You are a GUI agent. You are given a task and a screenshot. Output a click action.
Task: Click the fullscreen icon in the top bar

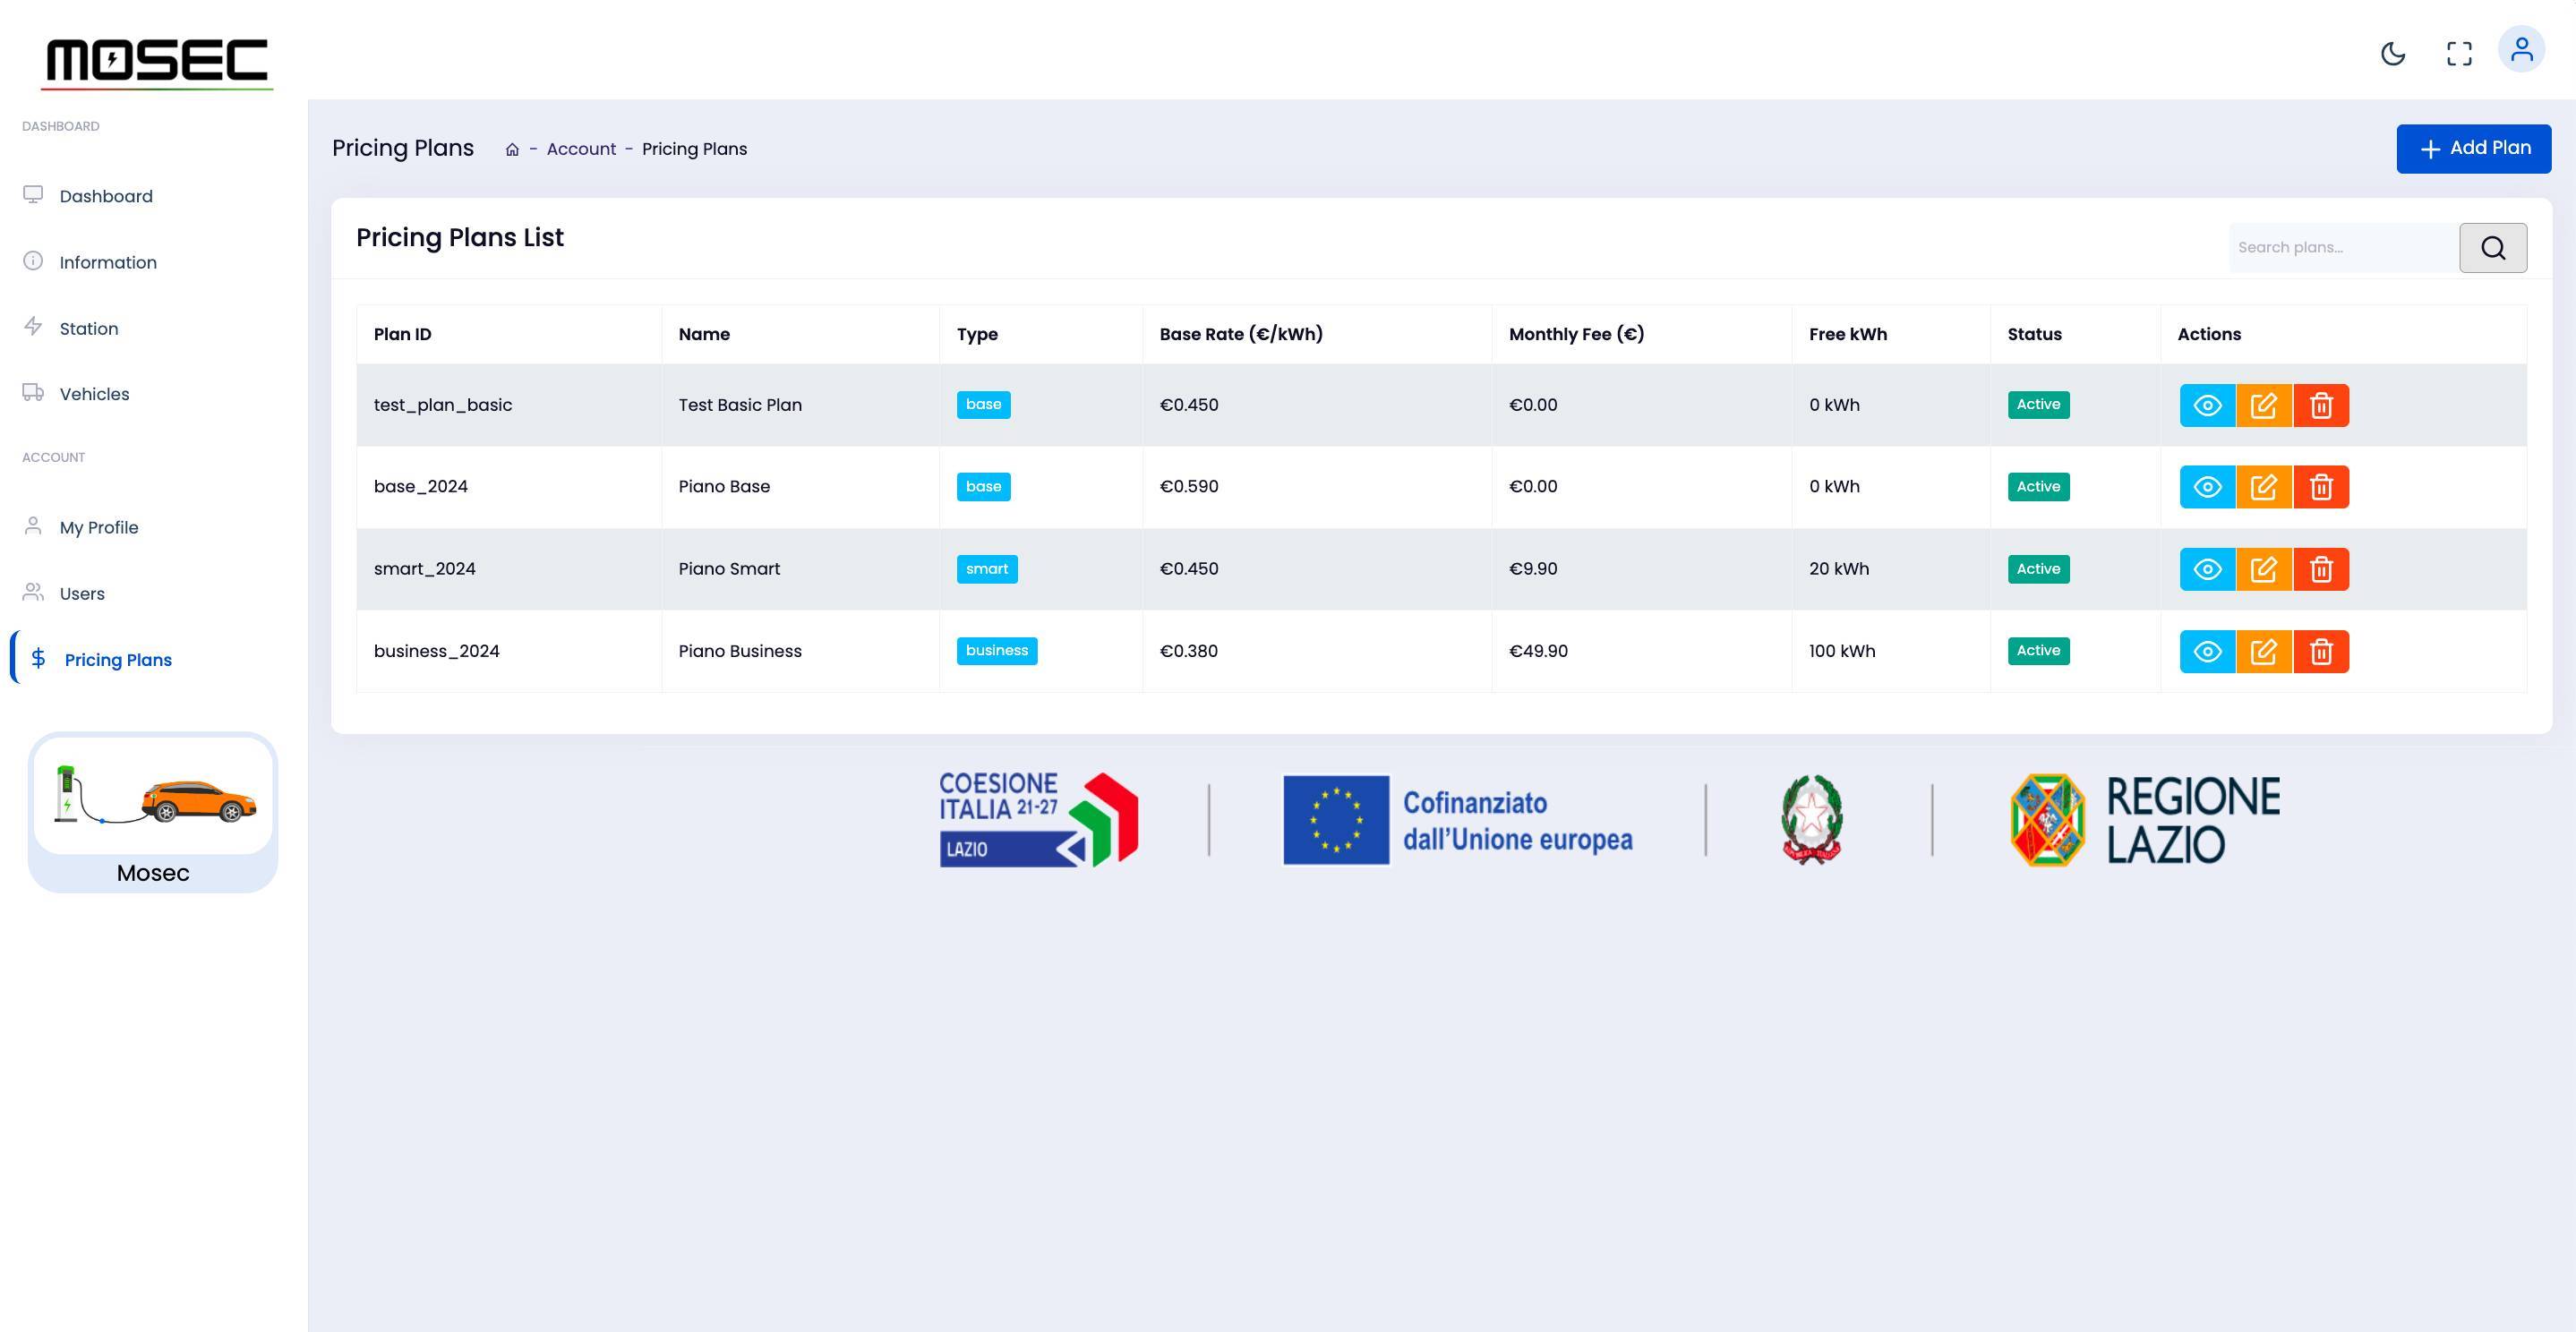pyautogui.click(x=2459, y=54)
